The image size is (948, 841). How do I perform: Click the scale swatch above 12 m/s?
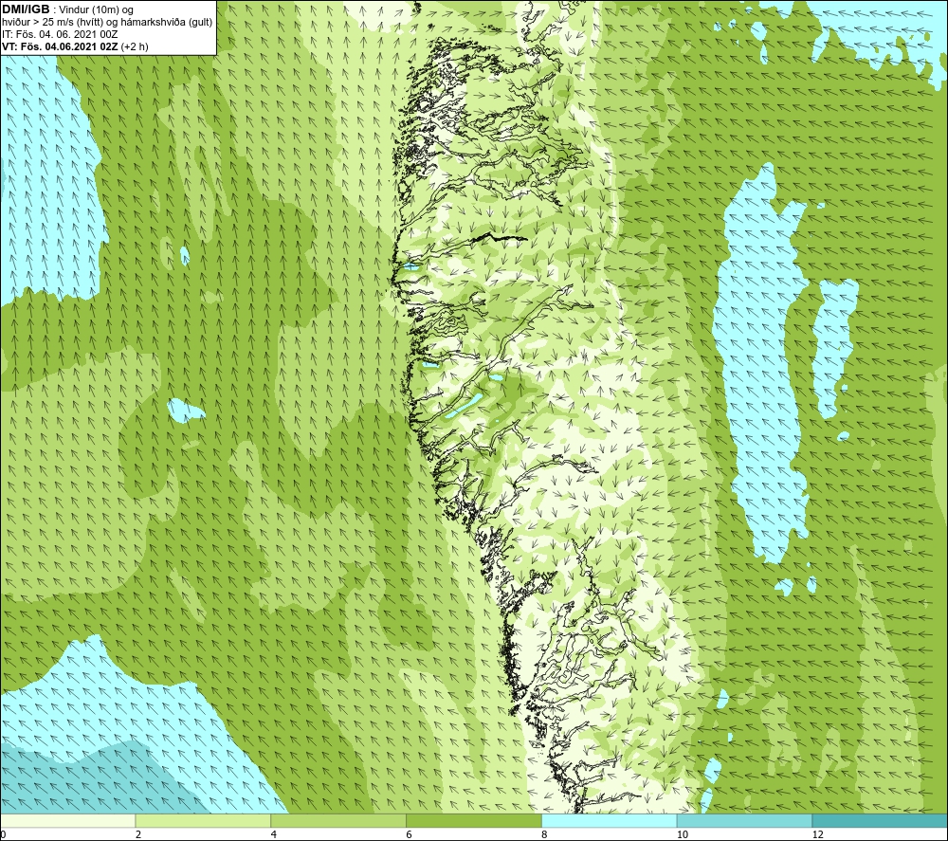pyautogui.click(x=880, y=820)
